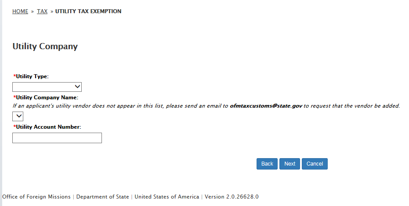The image size is (409, 206).
Task: Click the Utility Type field label
Action: tap(33, 76)
